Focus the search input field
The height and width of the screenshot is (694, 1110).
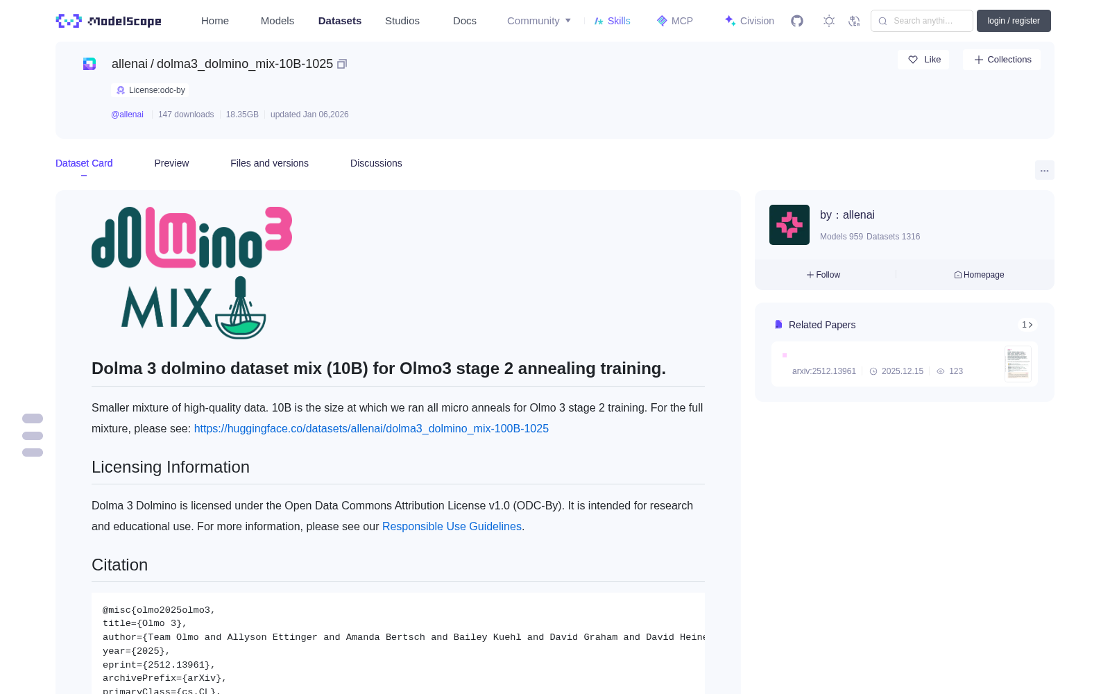click(x=922, y=21)
